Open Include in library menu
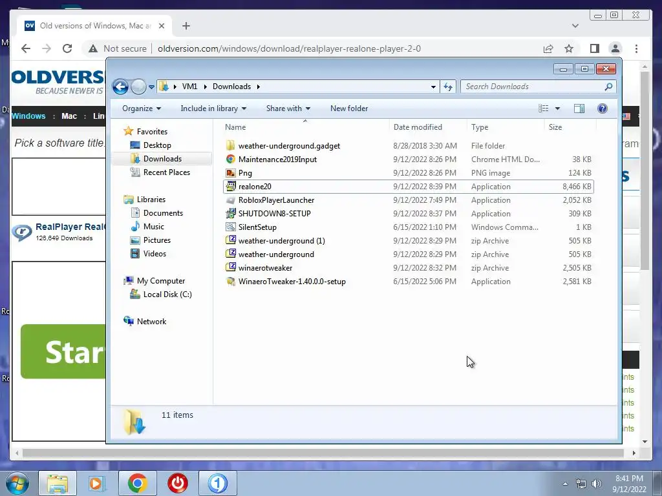Screen dimensions: 662x496 213,108
